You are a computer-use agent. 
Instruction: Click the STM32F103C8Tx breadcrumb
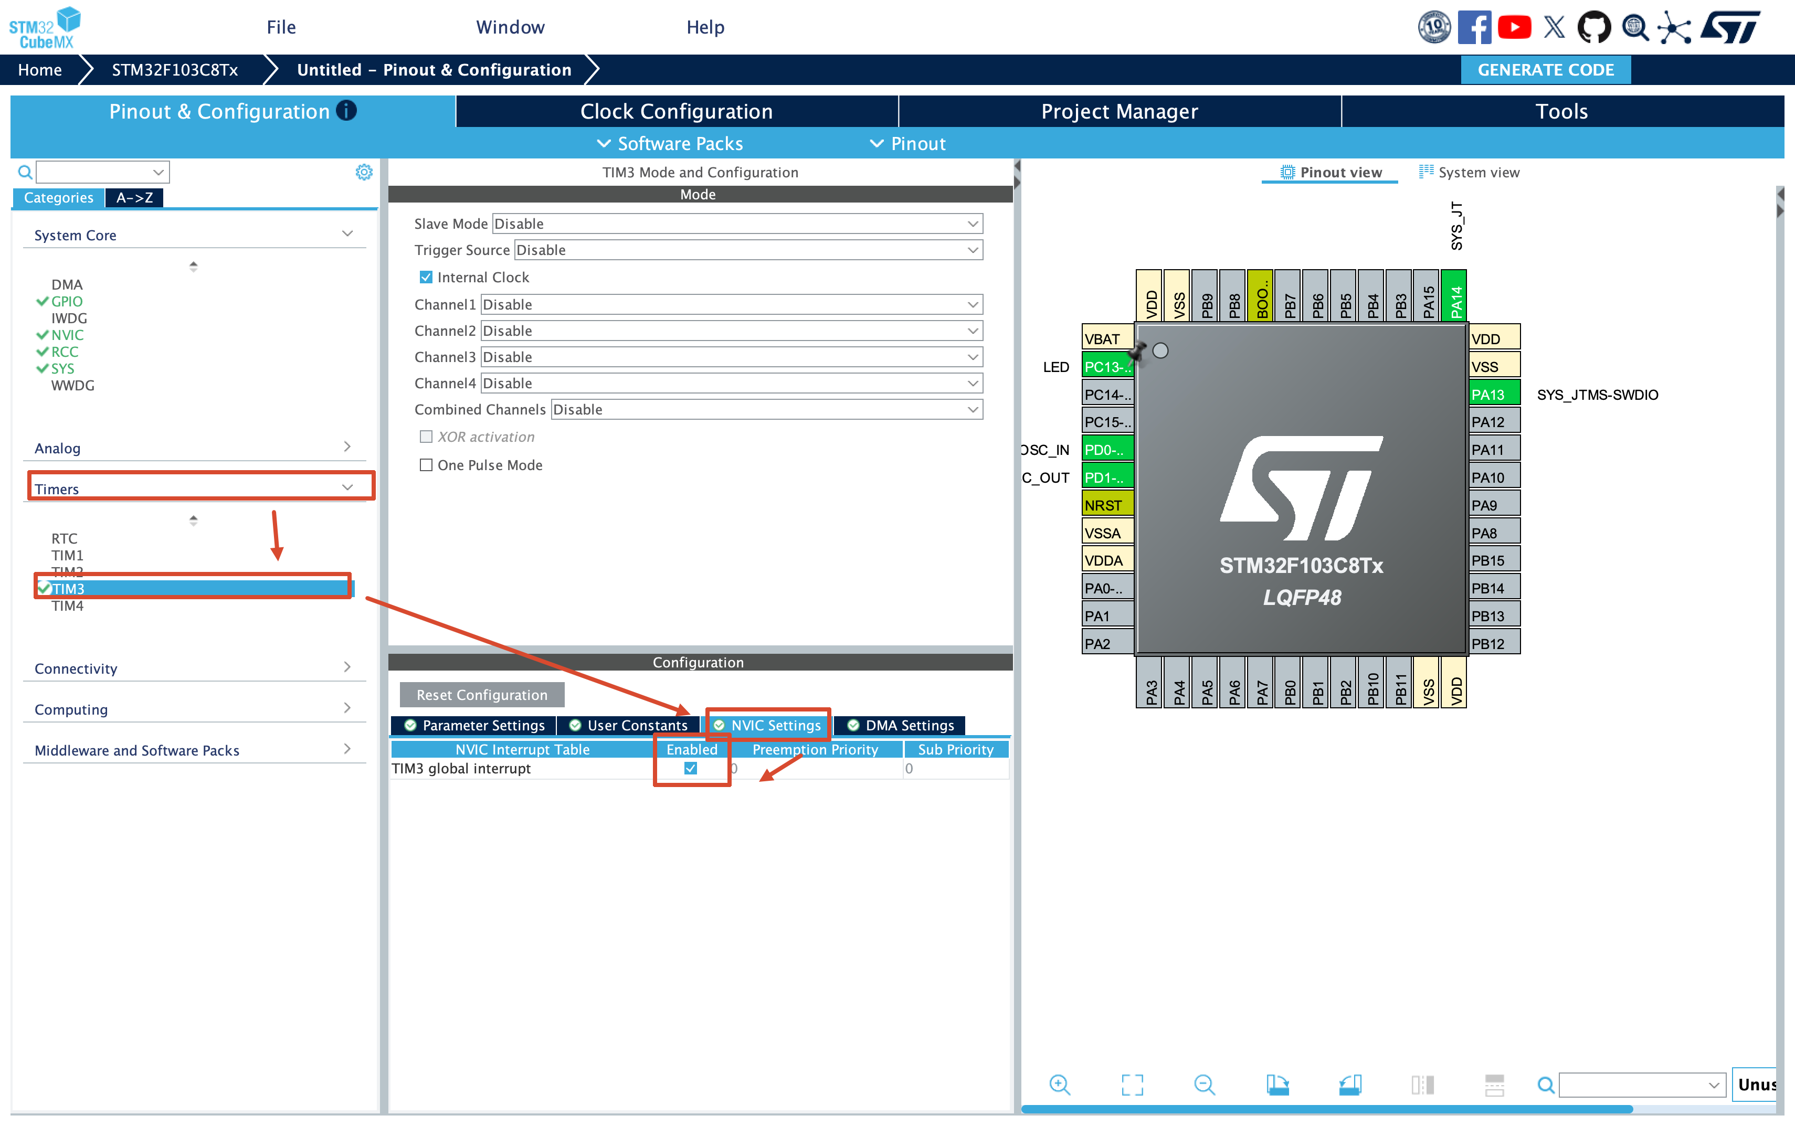pyautogui.click(x=174, y=69)
